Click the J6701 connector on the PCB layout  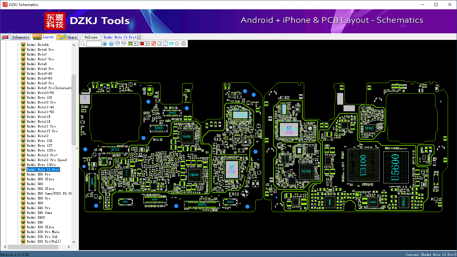tap(115, 150)
